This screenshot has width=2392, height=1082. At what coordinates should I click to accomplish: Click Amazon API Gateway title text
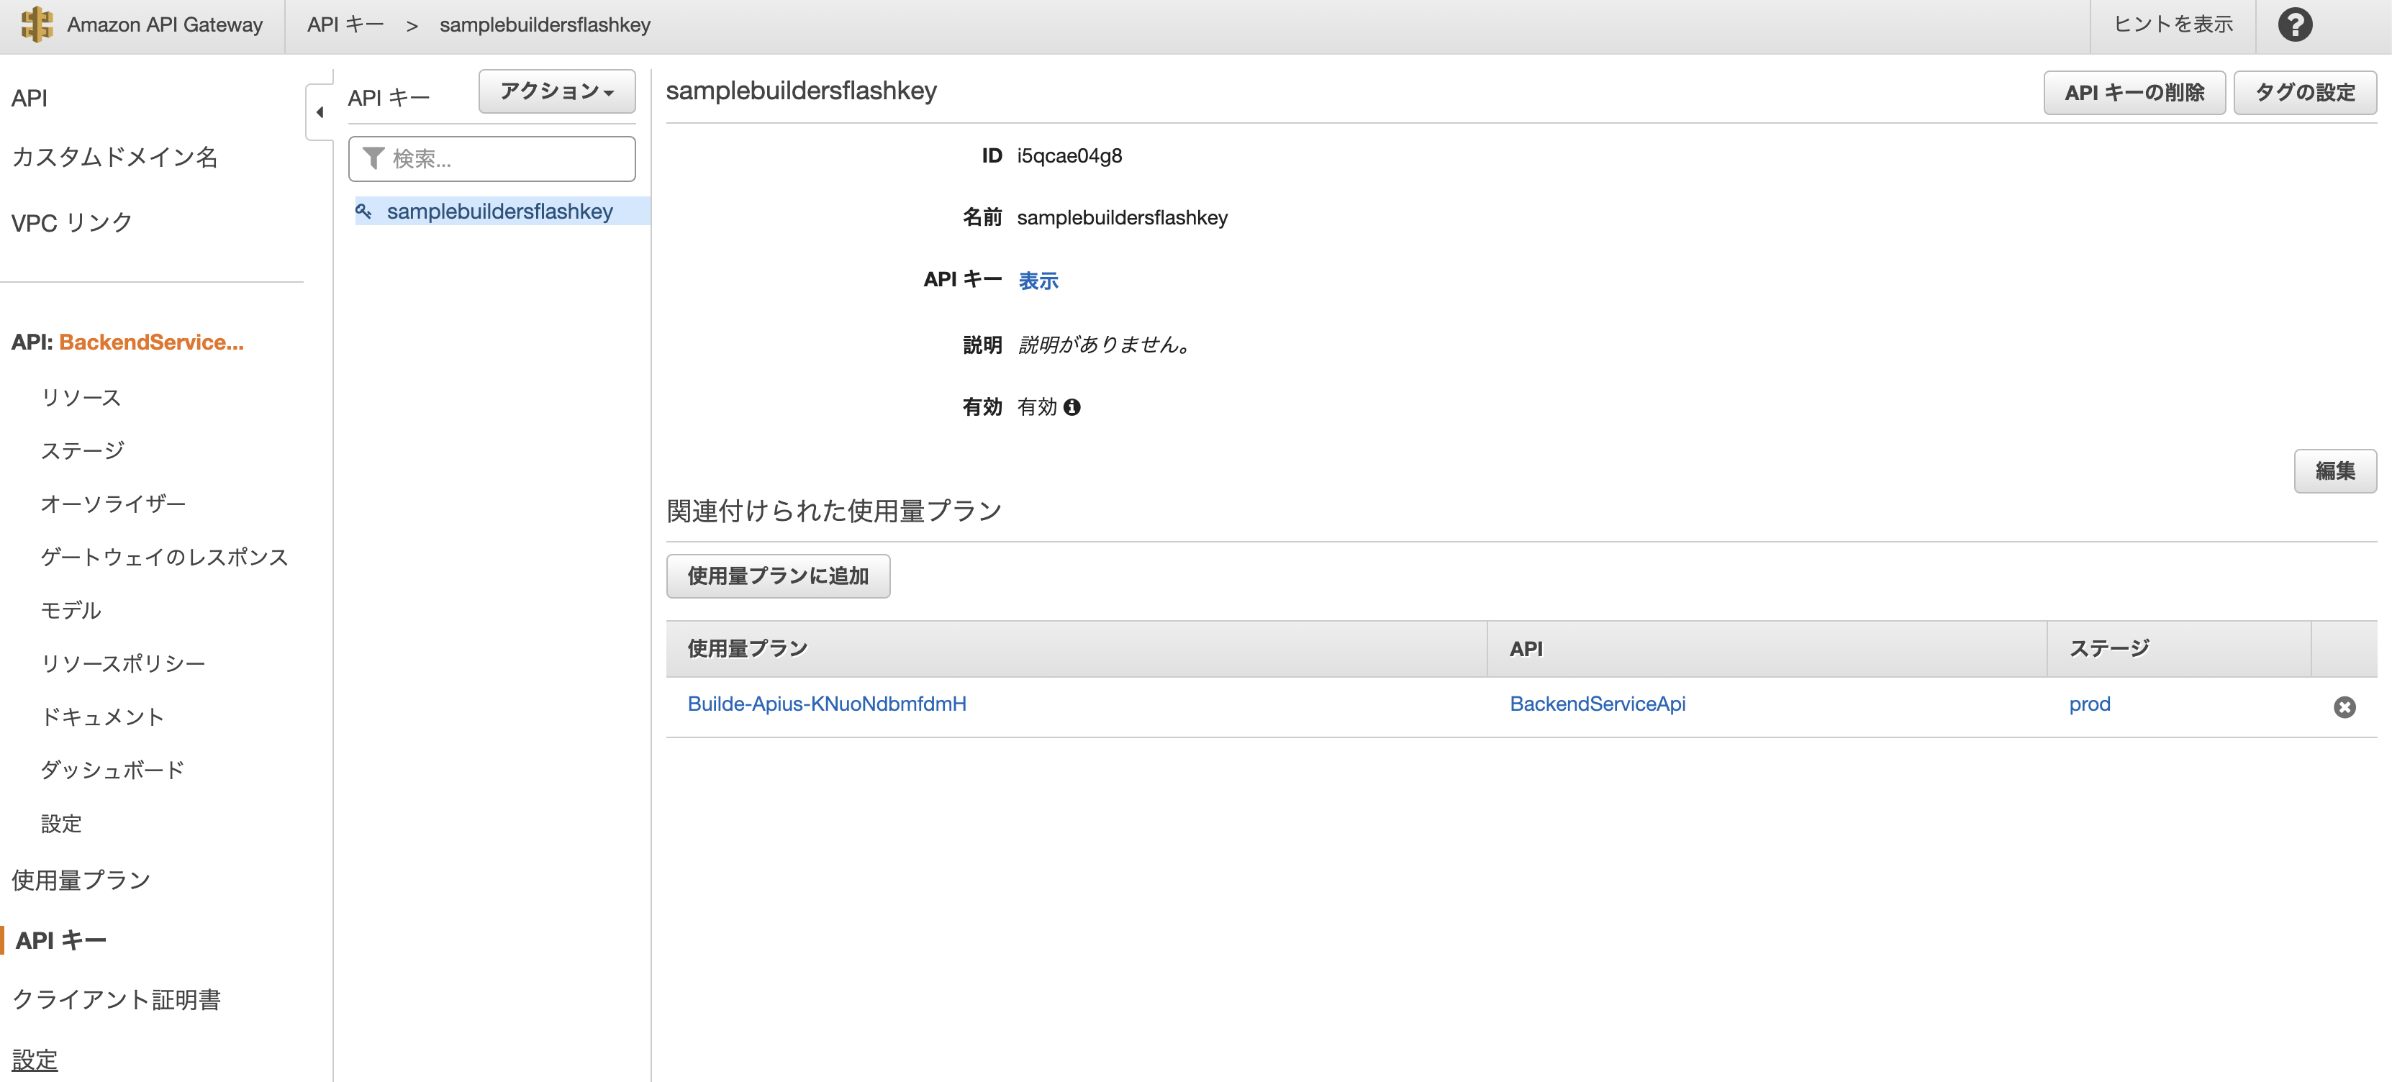[x=164, y=25]
